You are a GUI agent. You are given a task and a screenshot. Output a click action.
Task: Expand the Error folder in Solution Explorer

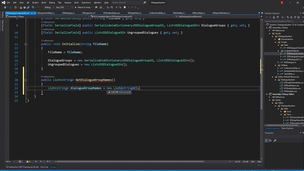tap(281, 112)
